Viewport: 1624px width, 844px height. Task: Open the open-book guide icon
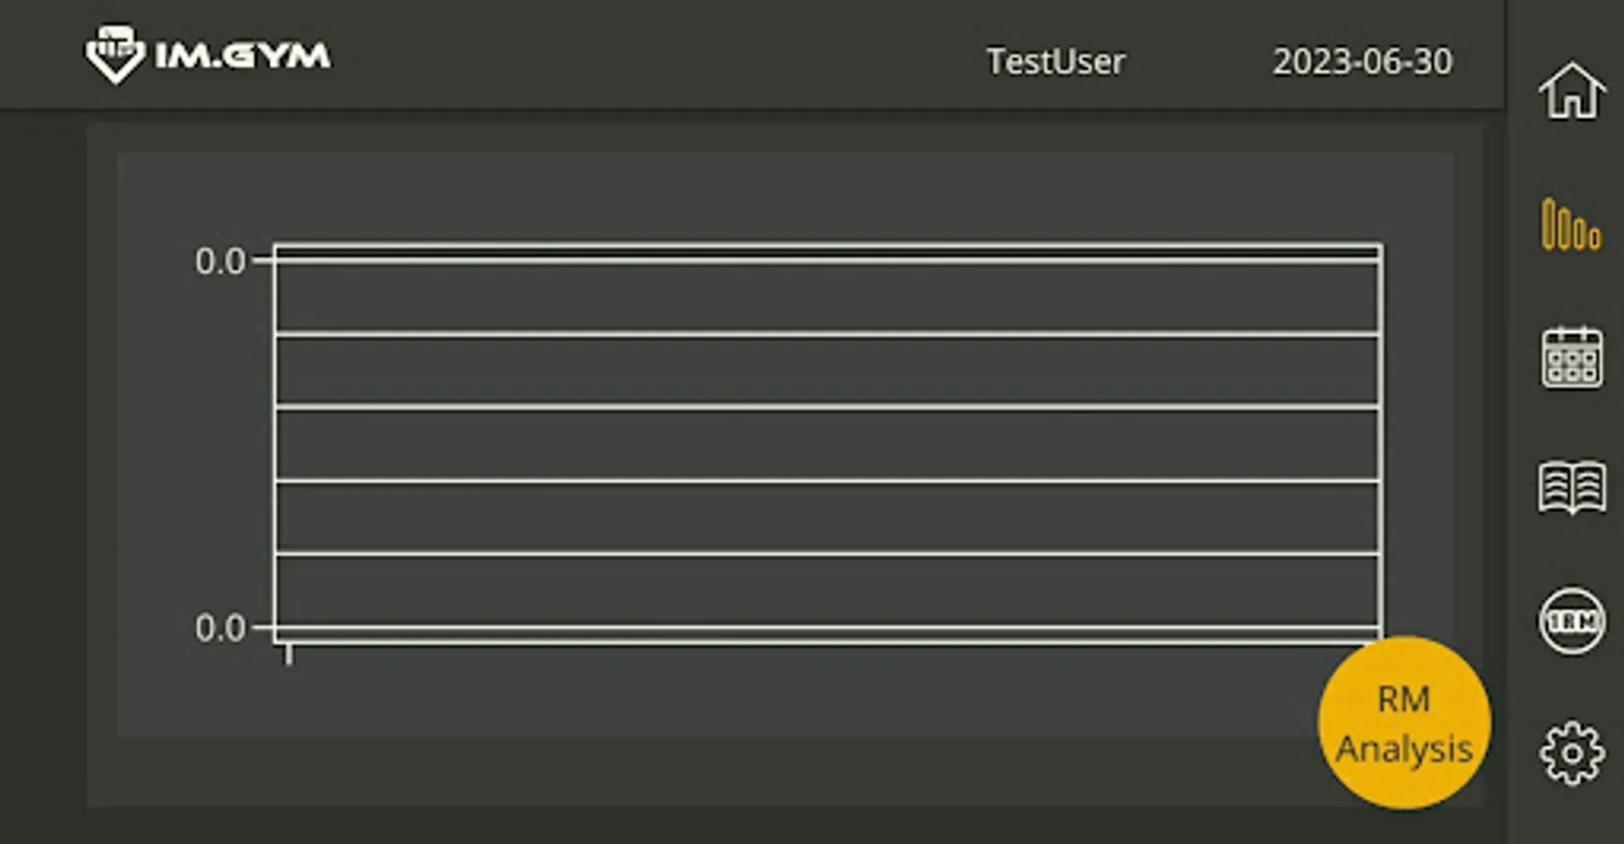point(1572,488)
